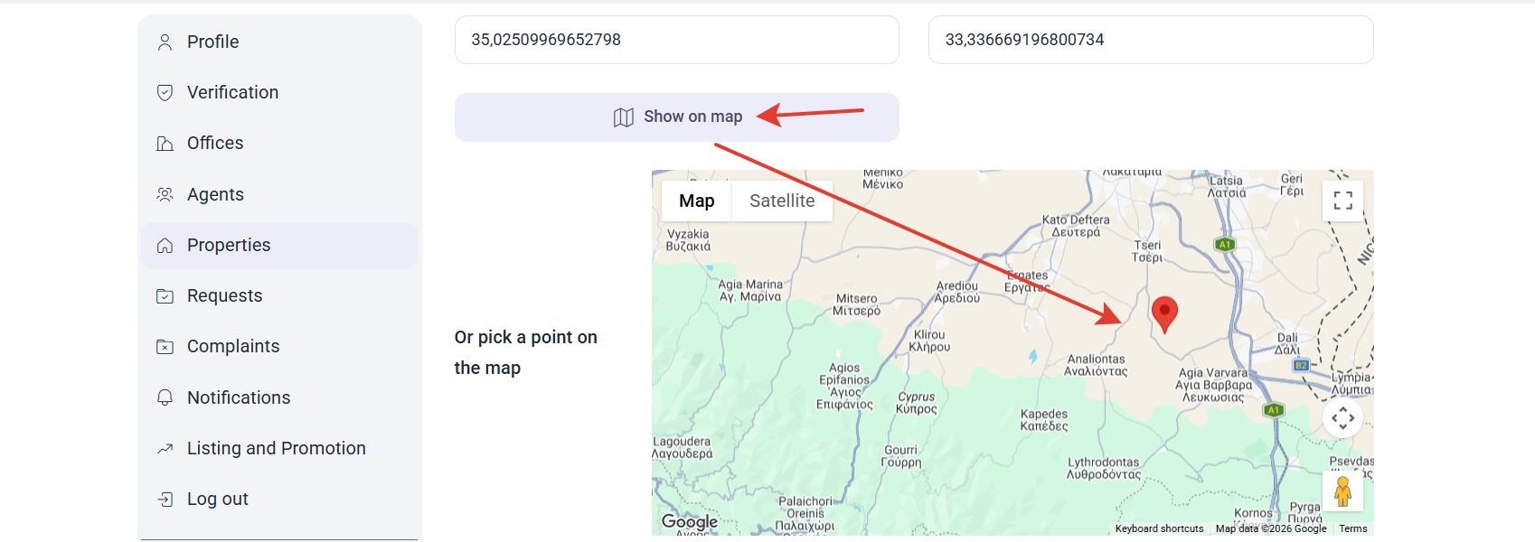Focus the longitude field 33,336669196800734

tap(1151, 40)
